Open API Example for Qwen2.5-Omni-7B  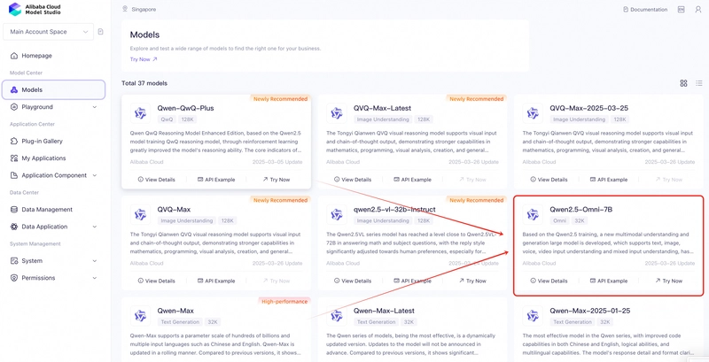pos(609,281)
